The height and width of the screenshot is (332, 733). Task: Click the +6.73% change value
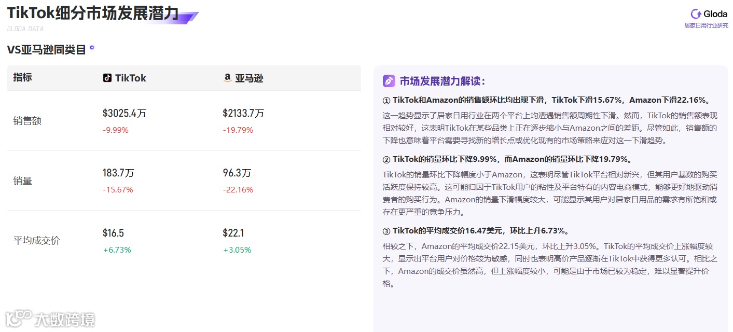tap(117, 250)
